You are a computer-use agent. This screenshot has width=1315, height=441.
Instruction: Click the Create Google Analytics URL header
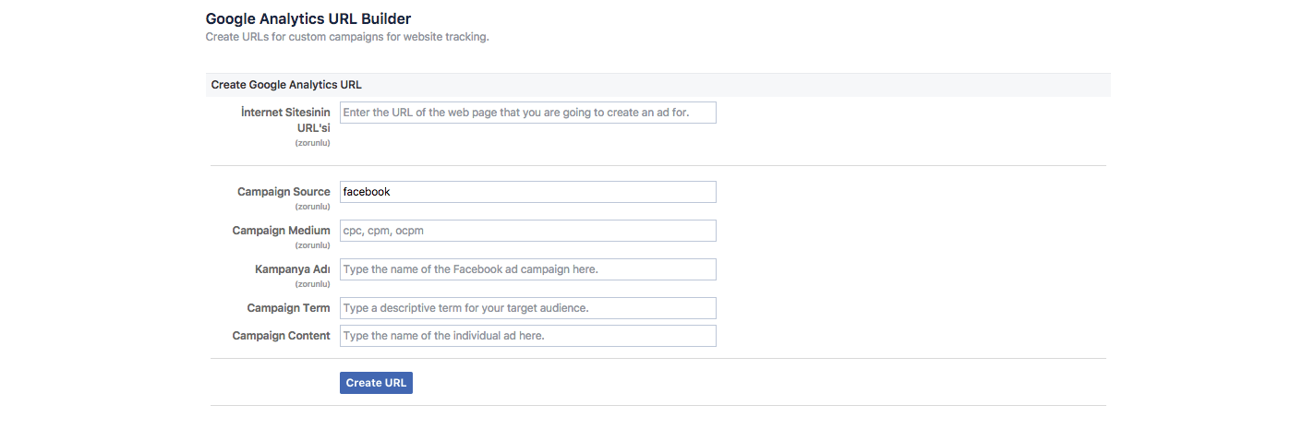point(286,85)
